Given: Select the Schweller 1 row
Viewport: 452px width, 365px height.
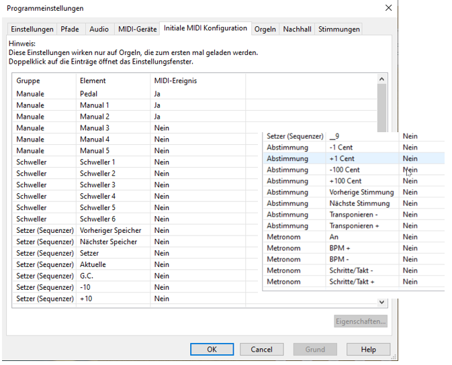Looking at the screenshot, I should point(97,162).
